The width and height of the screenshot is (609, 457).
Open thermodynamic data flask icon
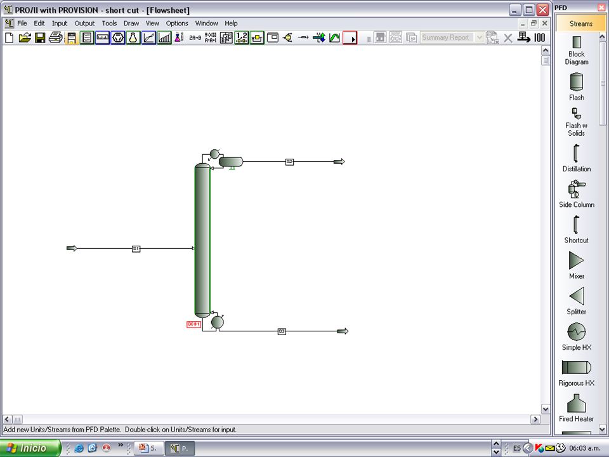pos(133,37)
